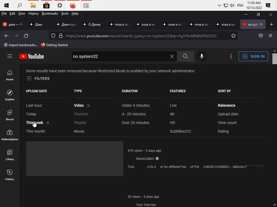The image size is (277, 207).
Task: Open the Firefox application menu
Action: (x=271, y=36)
